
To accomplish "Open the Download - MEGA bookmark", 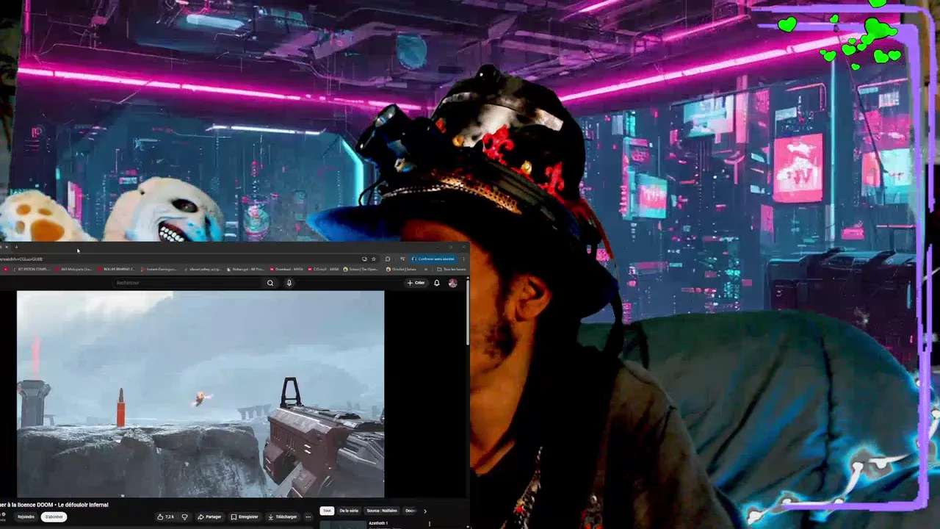I will pos(287,269).
